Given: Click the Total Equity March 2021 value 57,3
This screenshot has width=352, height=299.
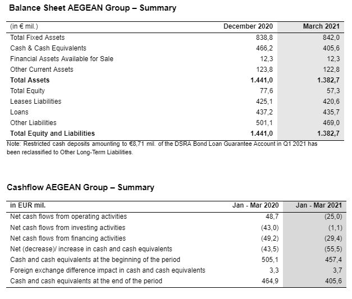Looking at the screenshot, I should point(333,91).
